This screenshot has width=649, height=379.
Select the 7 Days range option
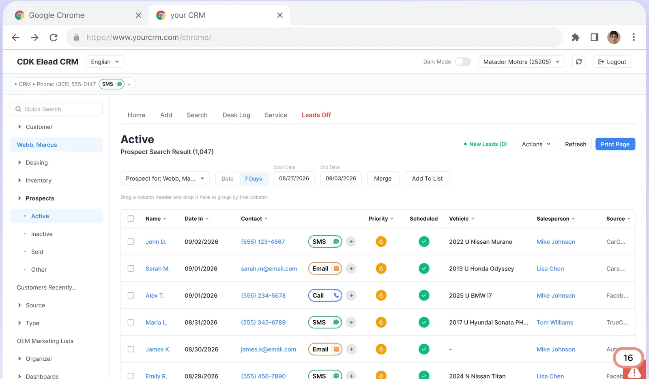tap(253, 179)
